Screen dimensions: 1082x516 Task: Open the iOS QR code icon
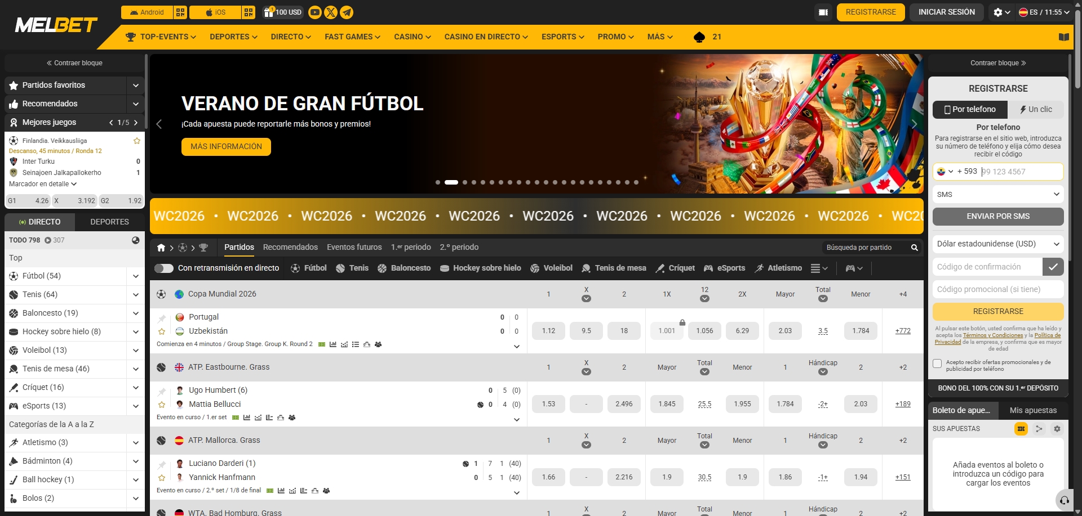[x=249, y=12]
